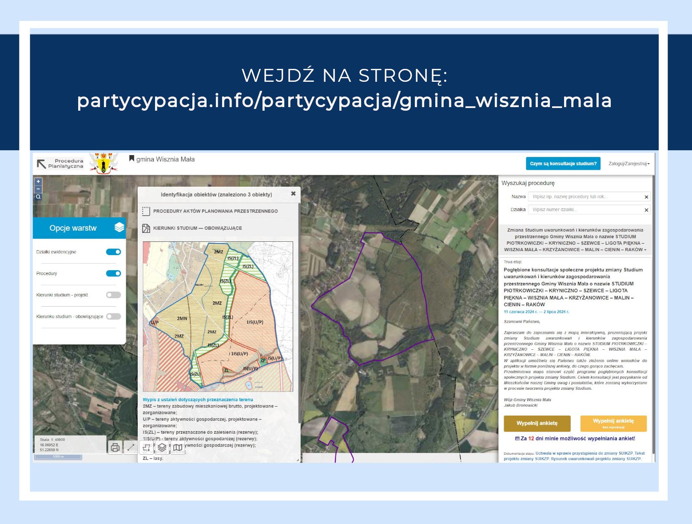Open Rysunek uwarunkowań projektu zmiany SUIKZP link
692x524 pixels.
(596, 459)
